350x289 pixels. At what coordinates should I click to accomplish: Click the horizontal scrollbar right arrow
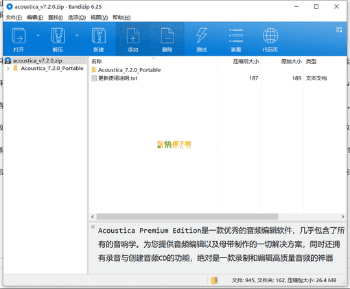pyautogui.click(x=342, y=216)
